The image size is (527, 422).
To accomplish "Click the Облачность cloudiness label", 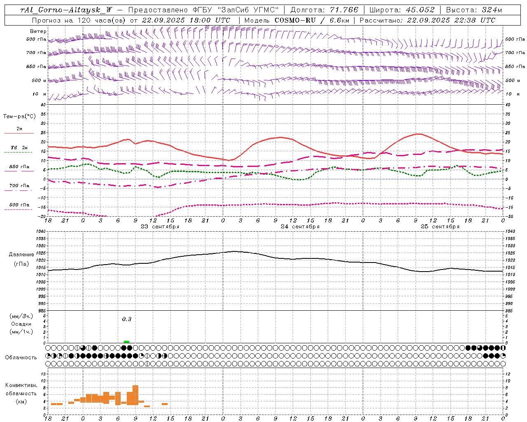I will (21, 358).
